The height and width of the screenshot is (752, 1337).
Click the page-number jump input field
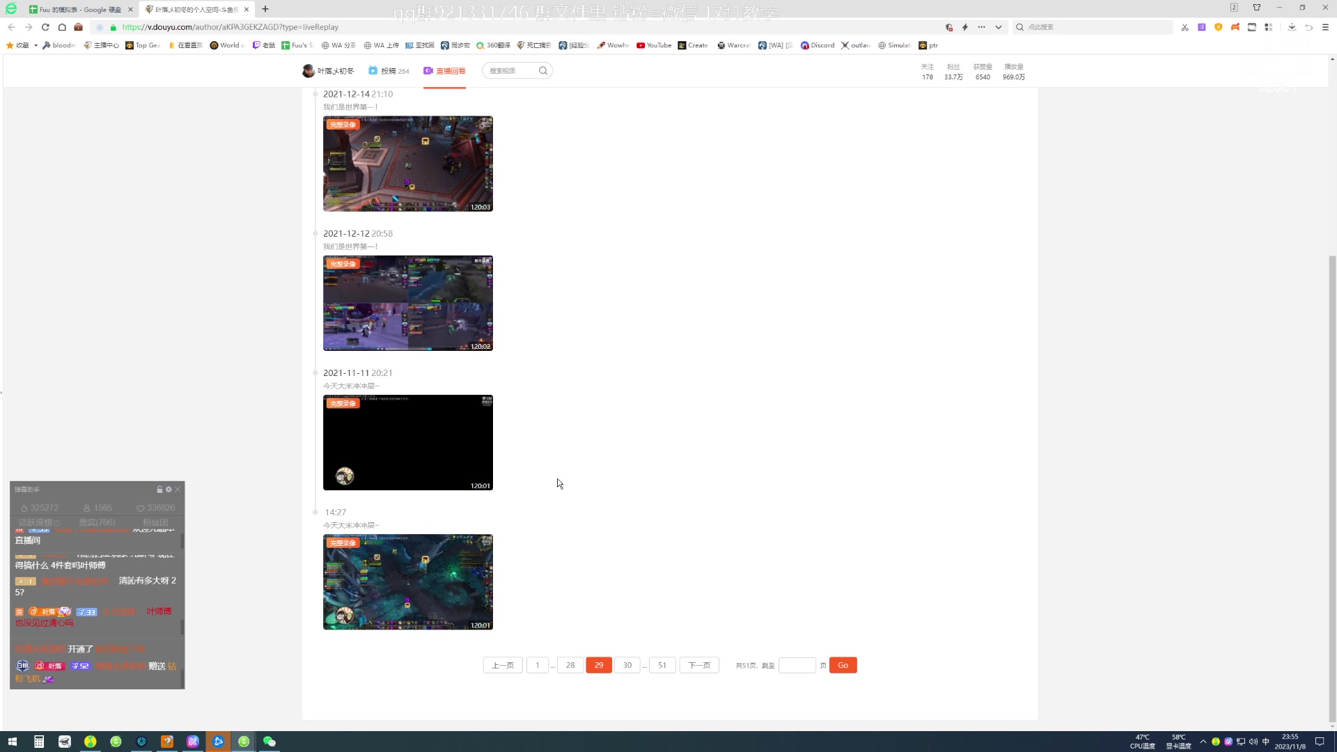[797, 665]
